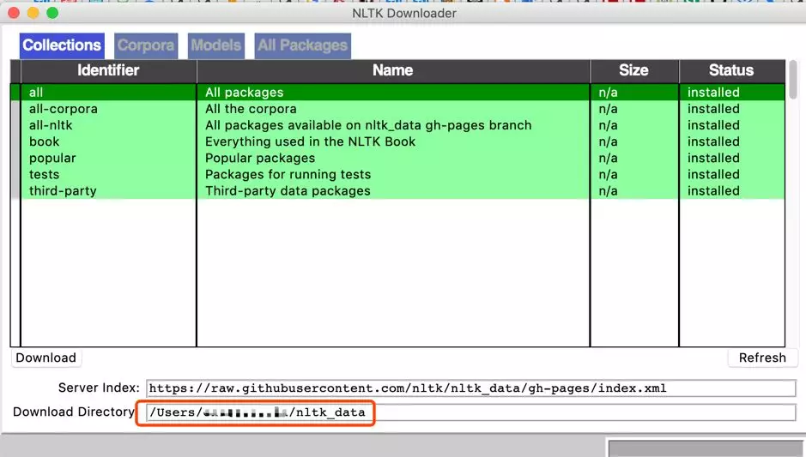806x457 pixels.
Task: Click the package list vertical scrollbar
Action: coord(793,80)
